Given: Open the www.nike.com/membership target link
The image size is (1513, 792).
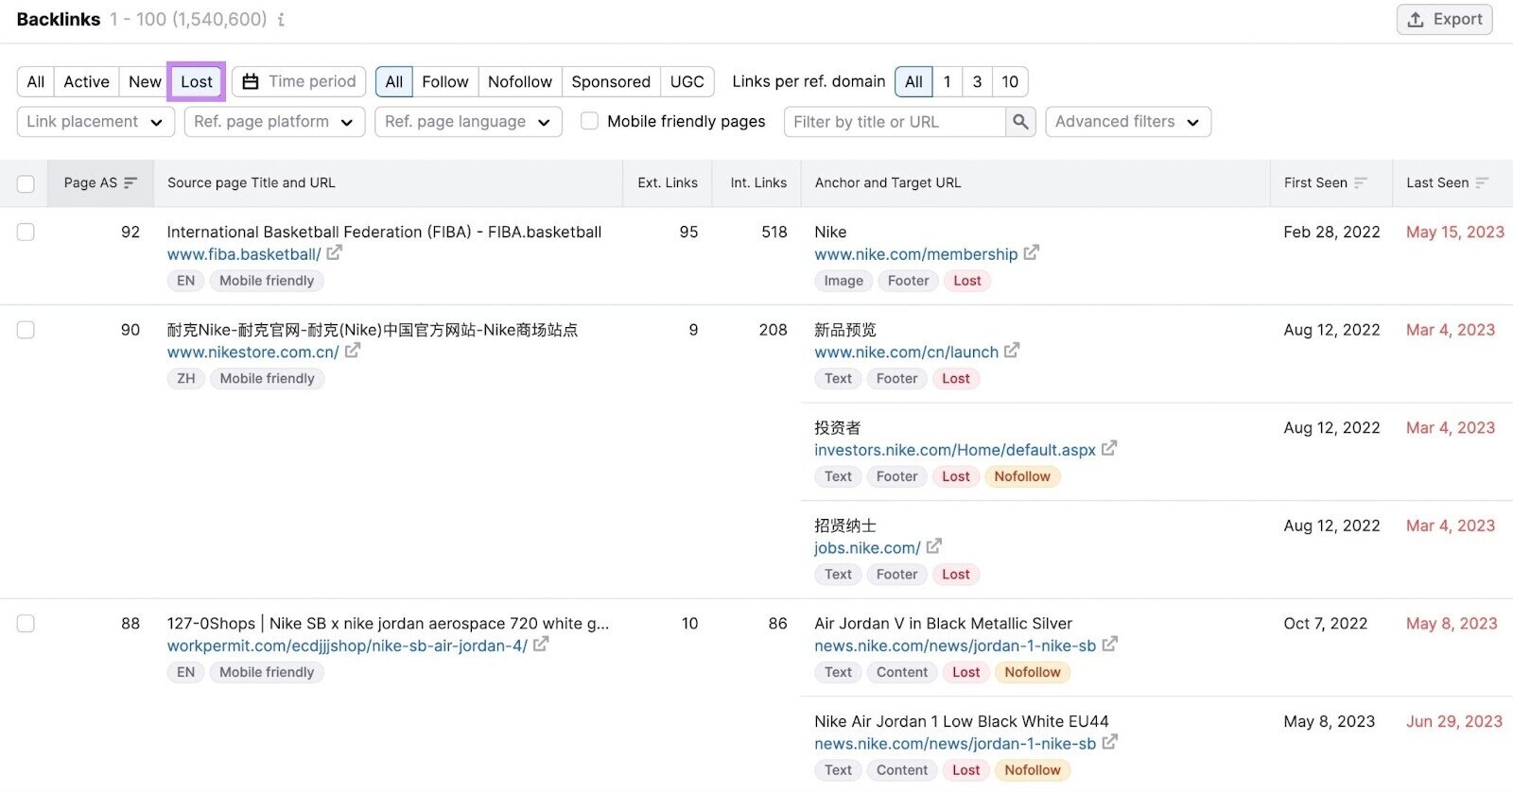Looking at the screenshot, I should pos(916,254).
